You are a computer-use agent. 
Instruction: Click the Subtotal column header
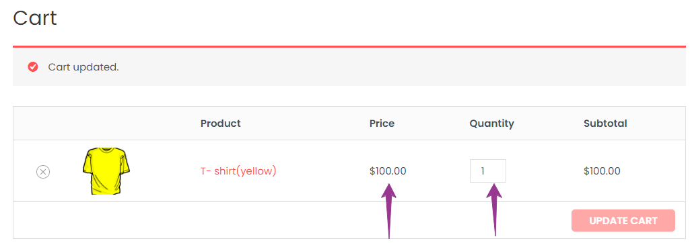pos(605,124)
